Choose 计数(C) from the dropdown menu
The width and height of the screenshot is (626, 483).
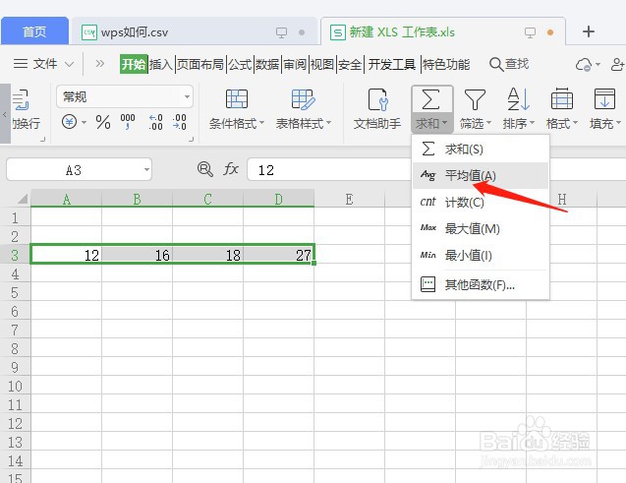[x=481, y=202]
